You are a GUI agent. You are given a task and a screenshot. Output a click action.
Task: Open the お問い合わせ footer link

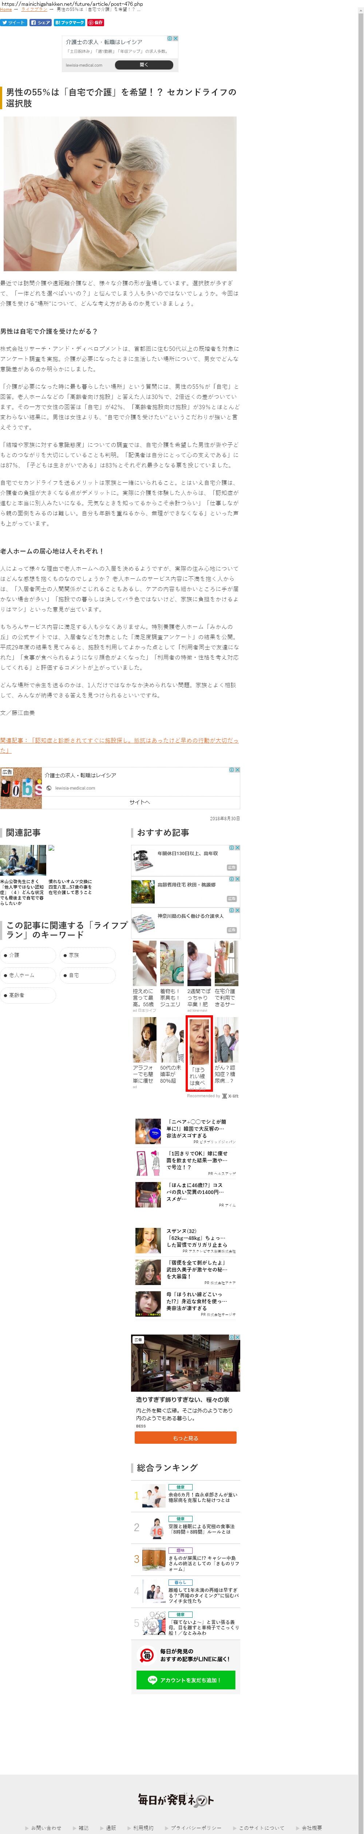click(x=46, y=1827)
